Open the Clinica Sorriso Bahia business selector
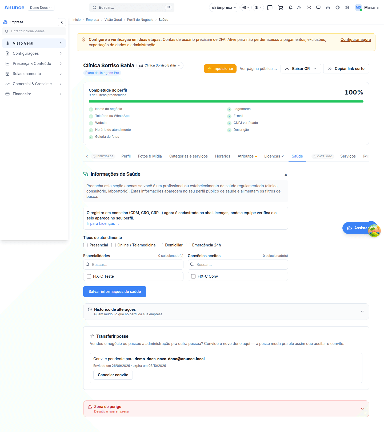 pos(160,65)
